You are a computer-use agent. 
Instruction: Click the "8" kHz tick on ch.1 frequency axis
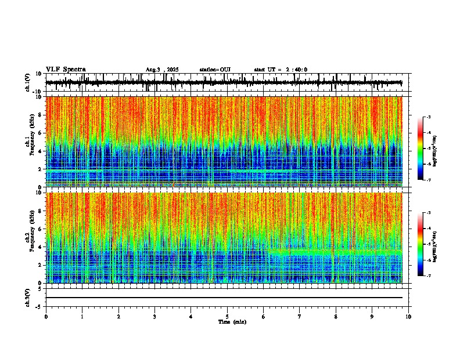tap(41, 115)
